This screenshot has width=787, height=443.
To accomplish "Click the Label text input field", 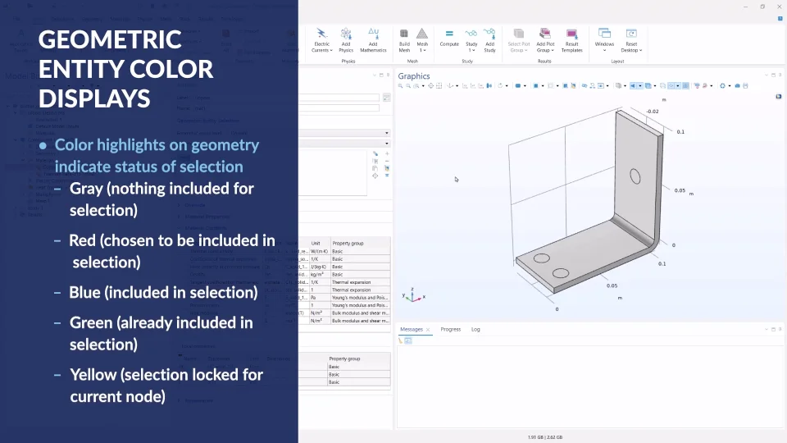I will point(339,98).
